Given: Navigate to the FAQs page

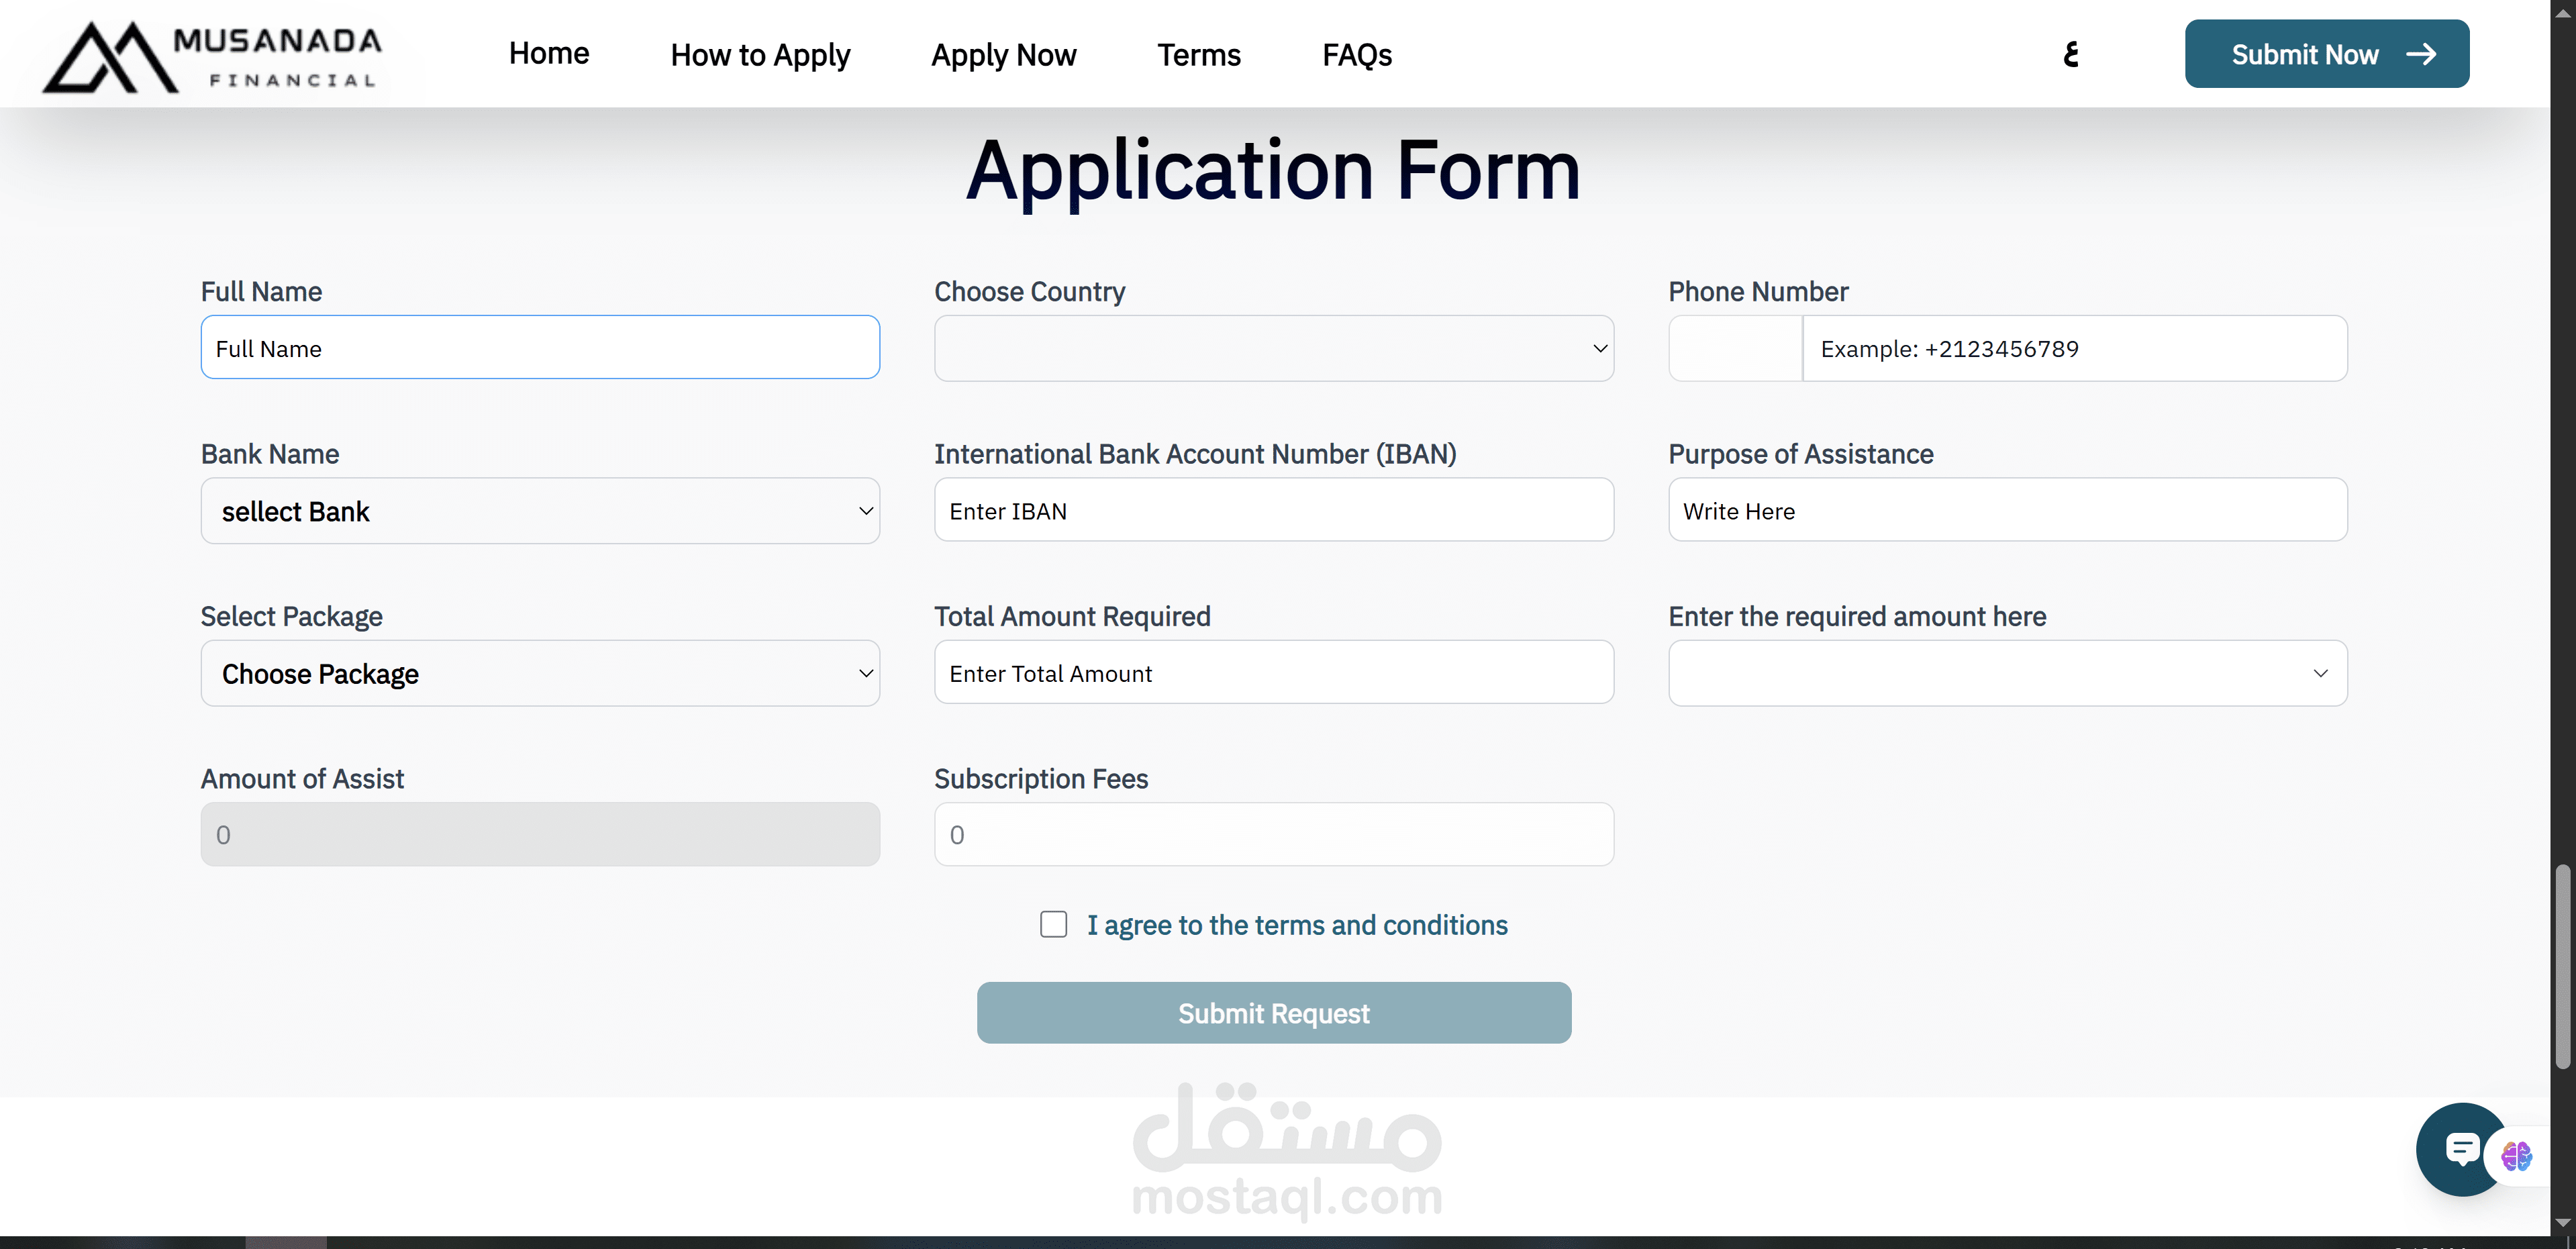Looking at the screenshot, I should click(x=1356, y=54).
